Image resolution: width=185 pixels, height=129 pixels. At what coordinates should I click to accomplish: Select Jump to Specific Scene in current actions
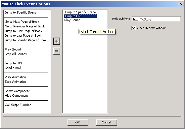pyautogui.click(x=80, y=12)
